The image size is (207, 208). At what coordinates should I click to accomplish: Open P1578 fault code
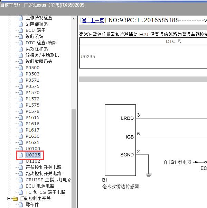32,111
